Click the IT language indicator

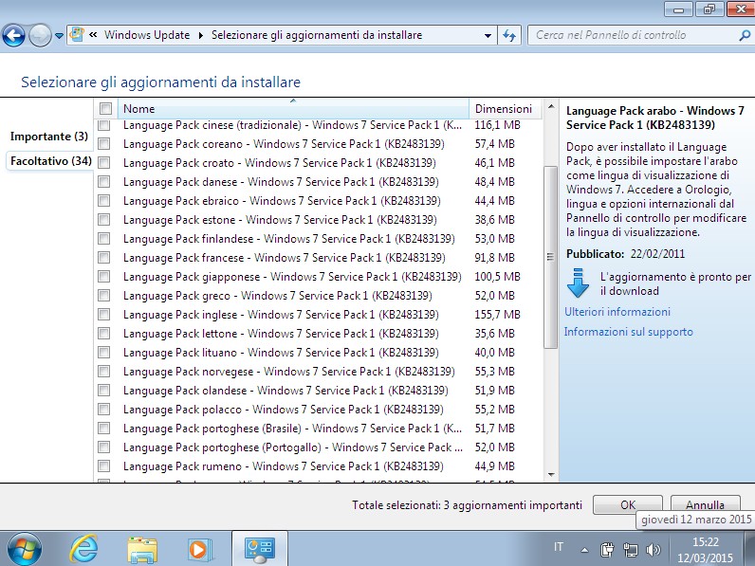tap(559, 547)
